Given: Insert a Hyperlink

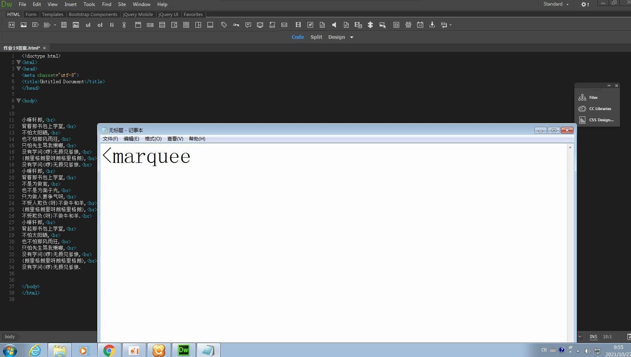Looking at the screenshot, I should click(x=124, y=25).
